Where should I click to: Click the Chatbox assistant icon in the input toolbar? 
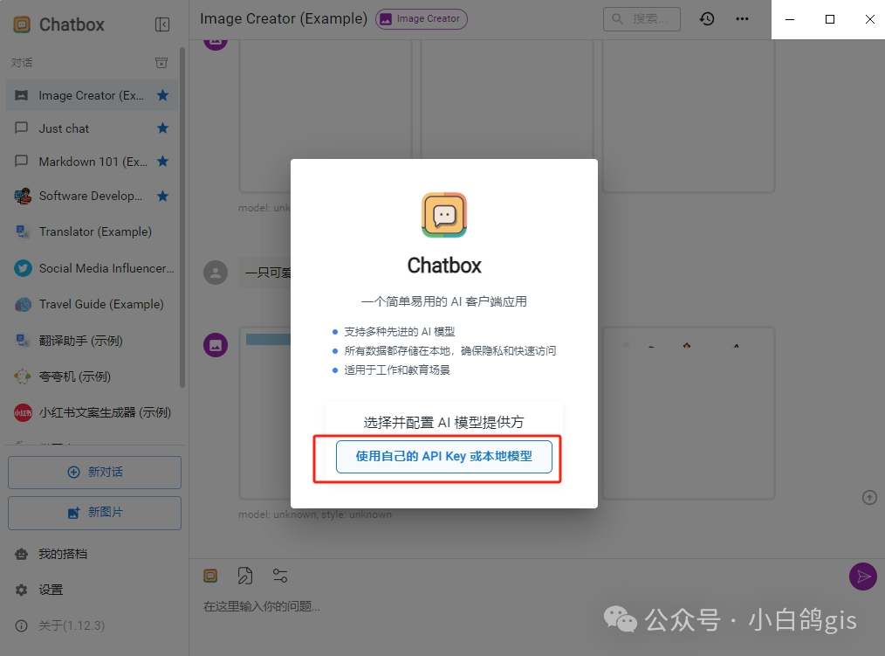(x=210, y=575)
